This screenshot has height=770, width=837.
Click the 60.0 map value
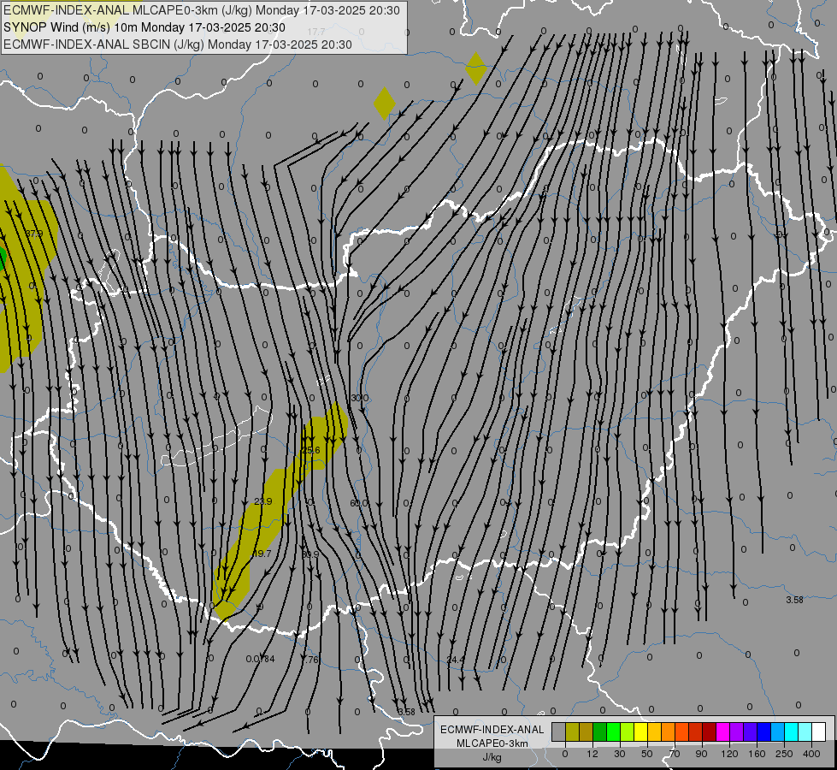click(x=359, y=503)
